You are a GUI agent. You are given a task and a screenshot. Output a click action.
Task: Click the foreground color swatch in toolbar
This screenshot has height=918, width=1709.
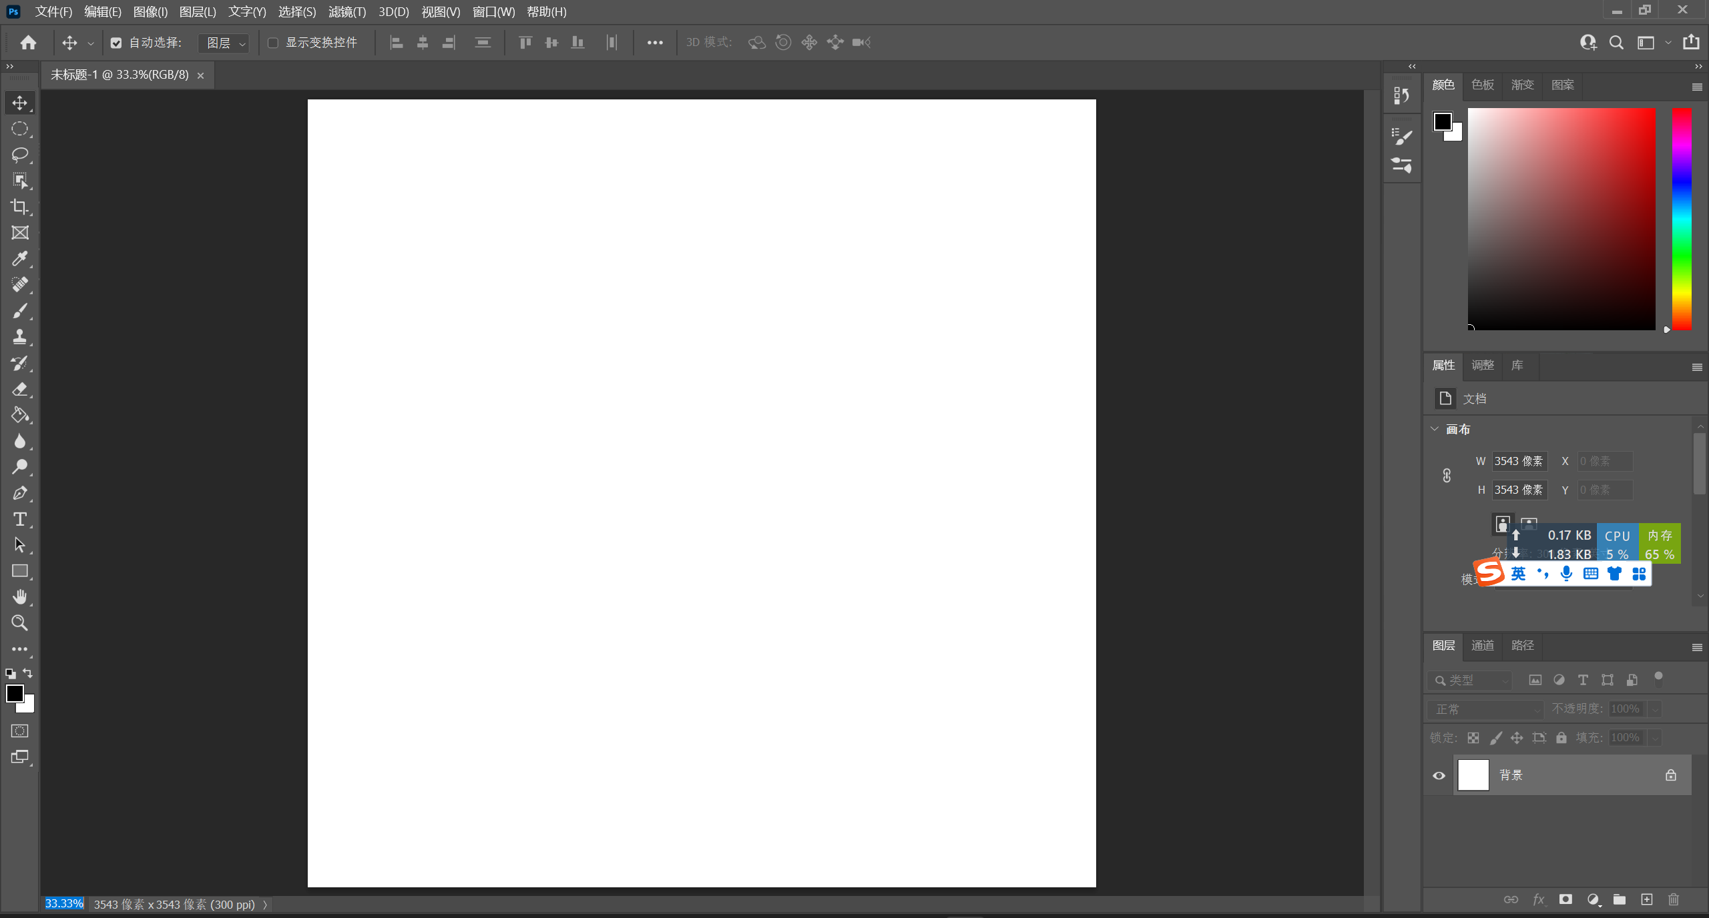tap(14, 693)
